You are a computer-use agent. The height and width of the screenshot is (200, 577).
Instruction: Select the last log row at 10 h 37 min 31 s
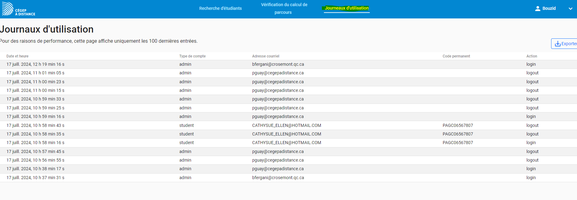(x=35, y=178)
